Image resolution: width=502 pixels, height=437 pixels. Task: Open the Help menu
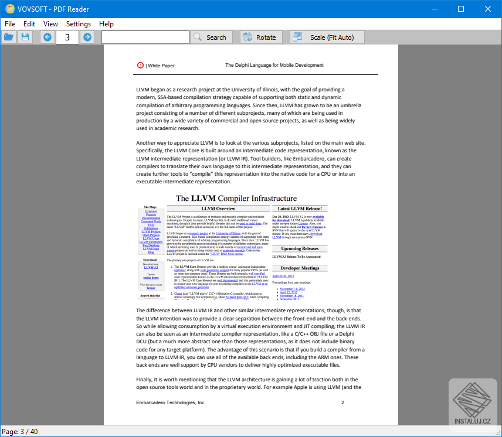click(x=106, y=24)
